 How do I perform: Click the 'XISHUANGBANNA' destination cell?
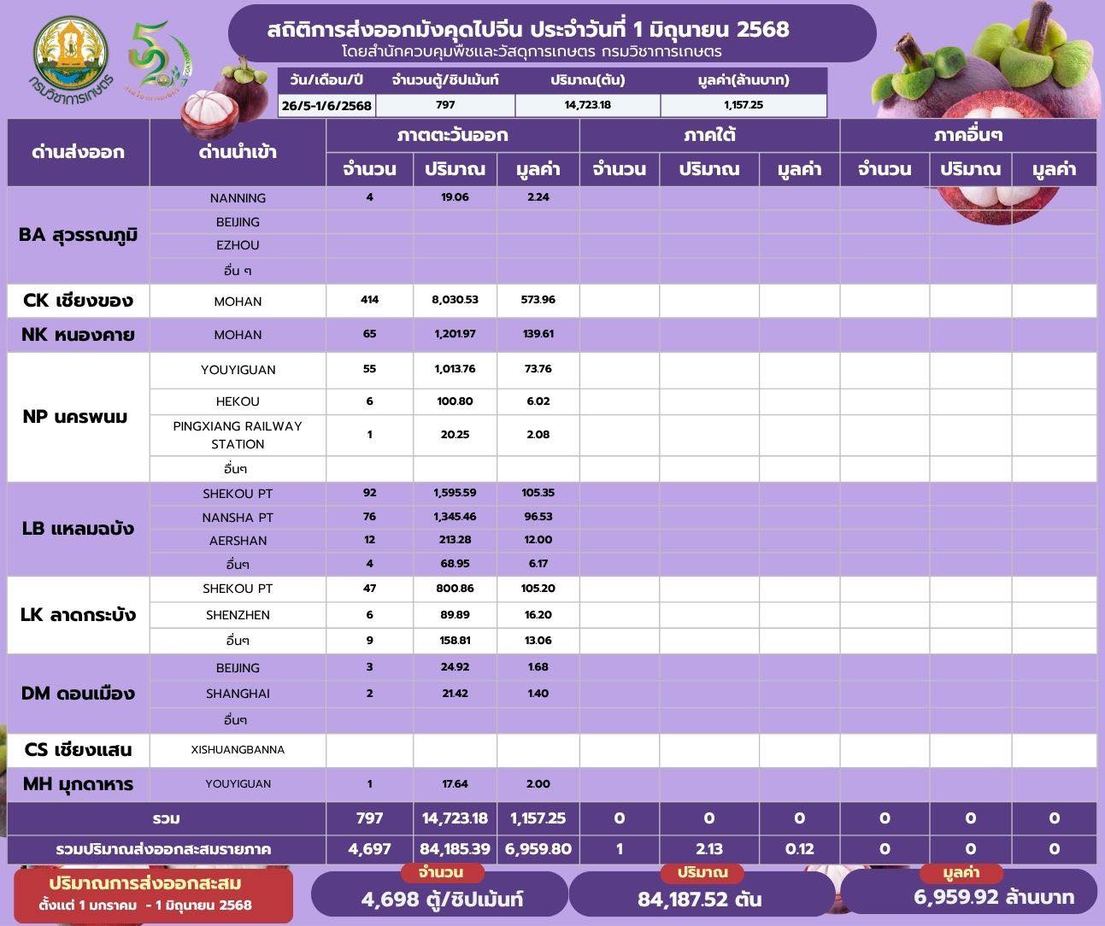(x=238, y=750)
